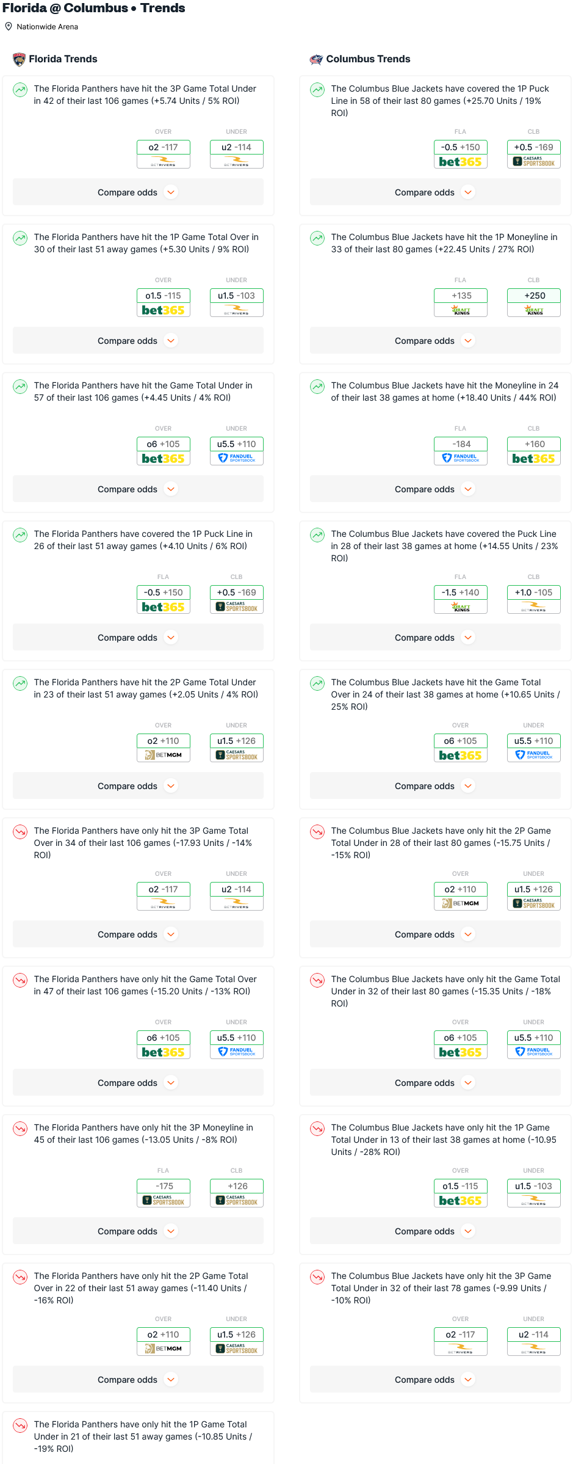Click the FanDuel logo under u5.5 +110 in Florida Game Total Under
573x1464 pixels.
(x=237, y=458)
